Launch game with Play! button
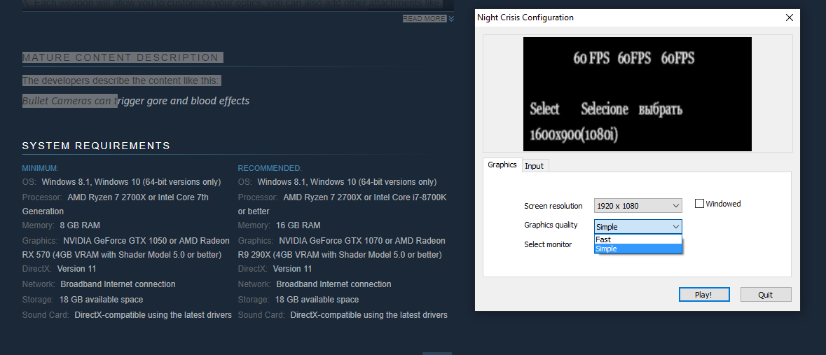Image resolution: width=826 pixels, height=355 pixels. pyautogui.click(x=704, y=294)
